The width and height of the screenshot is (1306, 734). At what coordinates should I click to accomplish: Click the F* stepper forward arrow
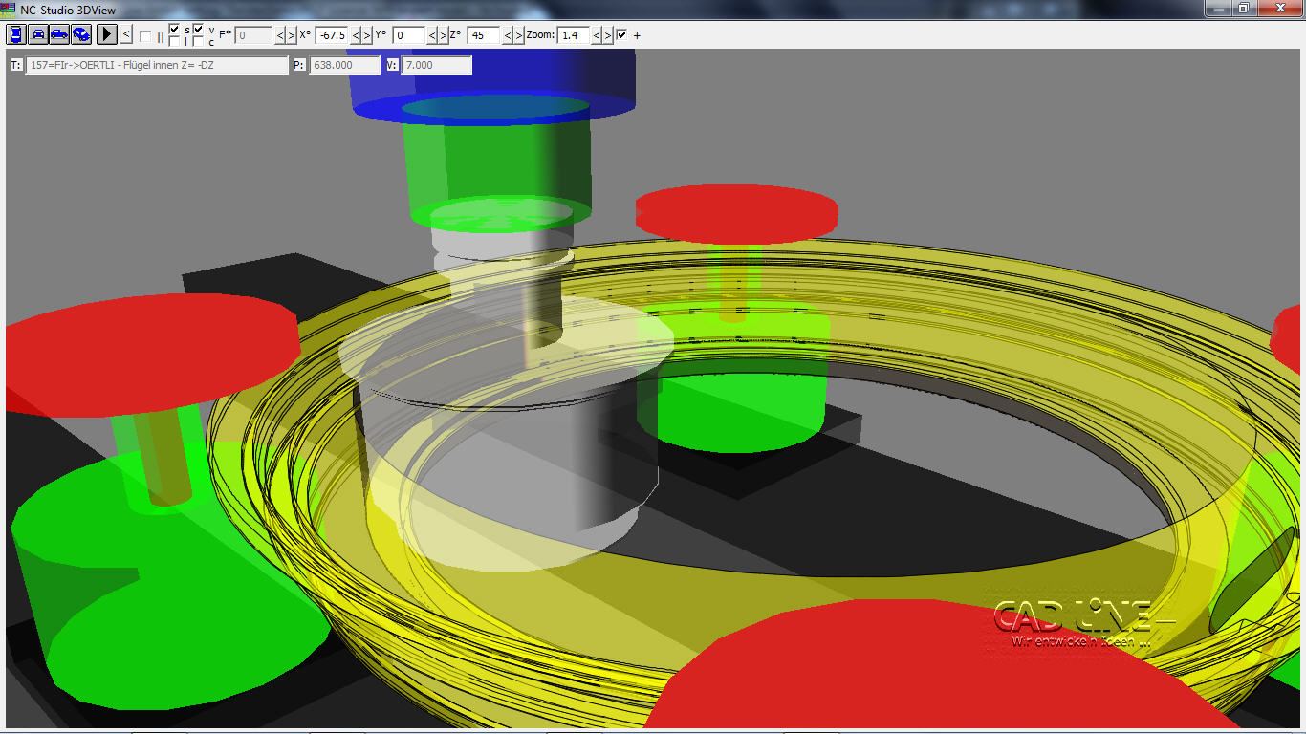(x=292, y=34)
